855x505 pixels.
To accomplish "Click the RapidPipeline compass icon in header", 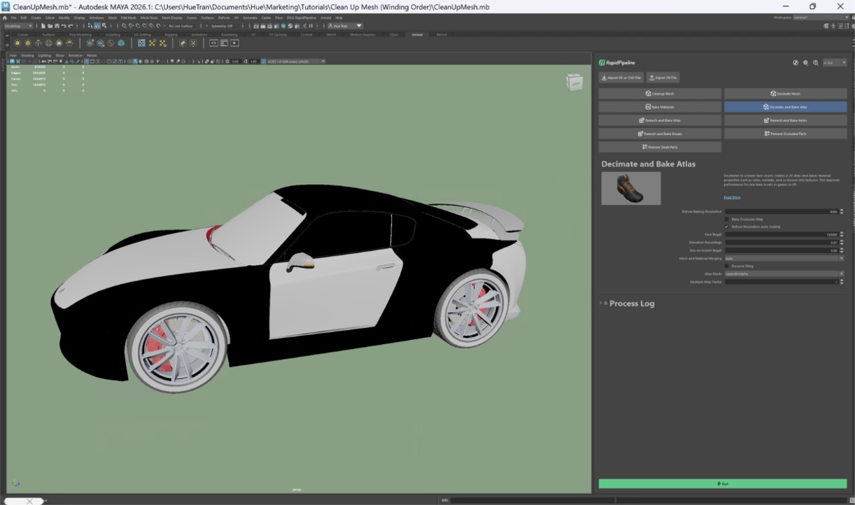I will click(x=796, y=62).
